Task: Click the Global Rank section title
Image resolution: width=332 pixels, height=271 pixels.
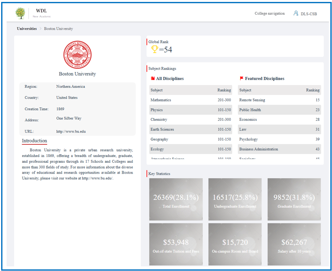Action: 158,42
